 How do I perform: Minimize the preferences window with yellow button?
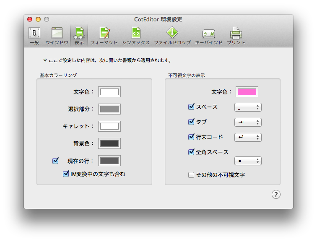pos(38,19)
